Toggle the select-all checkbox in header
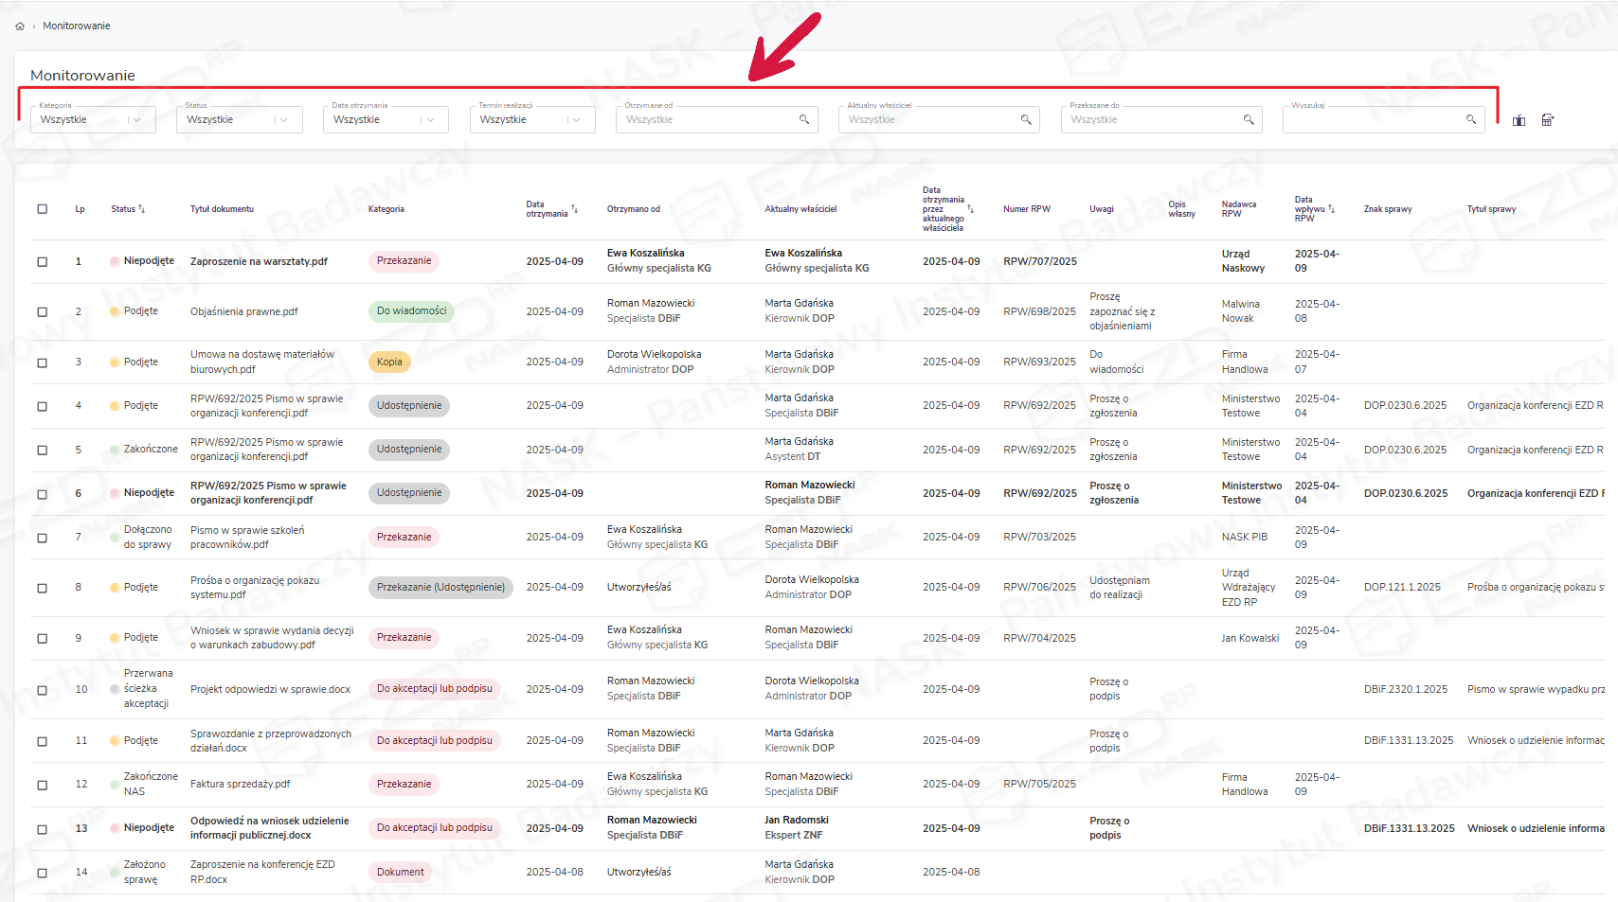 [x=42, y=209]
